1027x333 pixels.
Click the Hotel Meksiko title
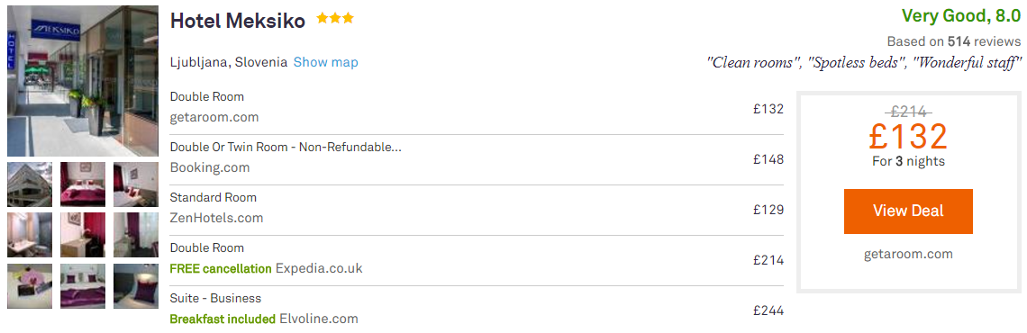click(238, 22)
